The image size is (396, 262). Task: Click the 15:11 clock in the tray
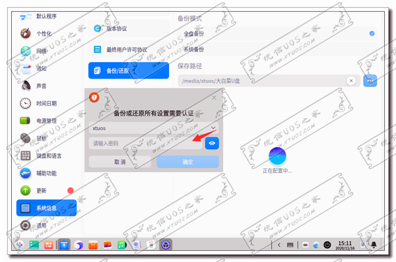(345, 245)
